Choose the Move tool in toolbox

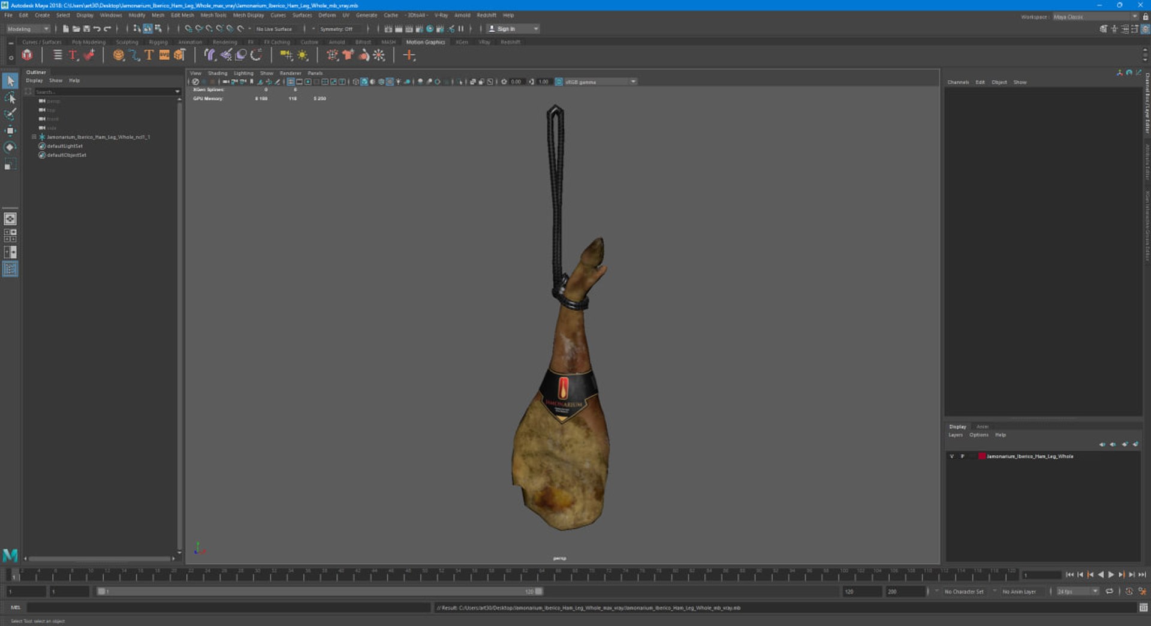pyautogui.click(x=10, y=131)
